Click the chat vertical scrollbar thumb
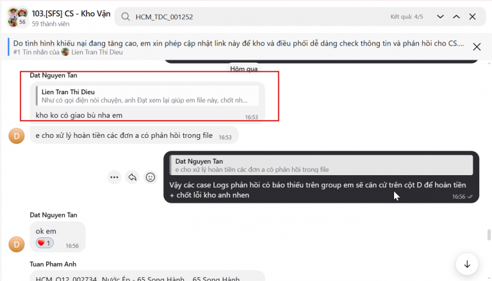This screenshot has width=492, height=281. (489, 235)
